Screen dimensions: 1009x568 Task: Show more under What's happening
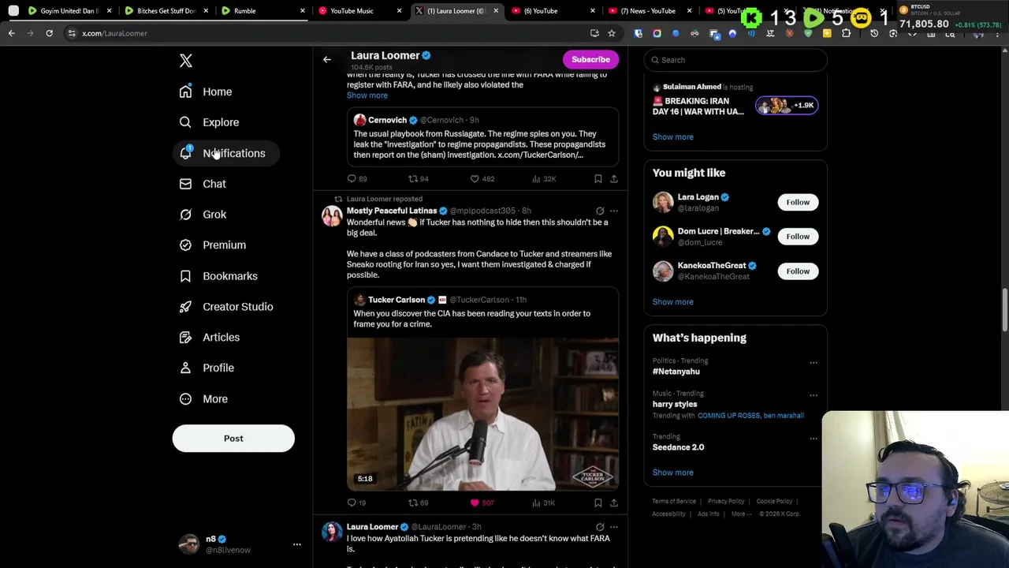[673, 473]
